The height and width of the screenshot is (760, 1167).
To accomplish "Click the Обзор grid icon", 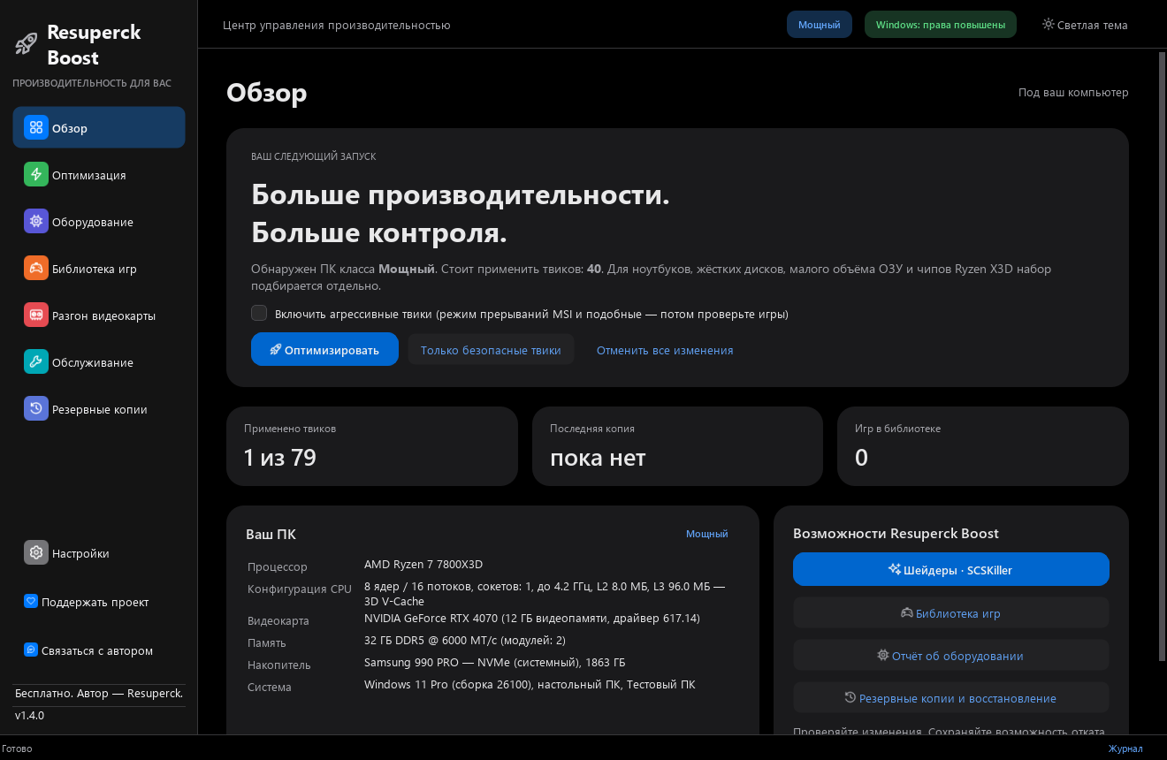I will click(36, 128).
